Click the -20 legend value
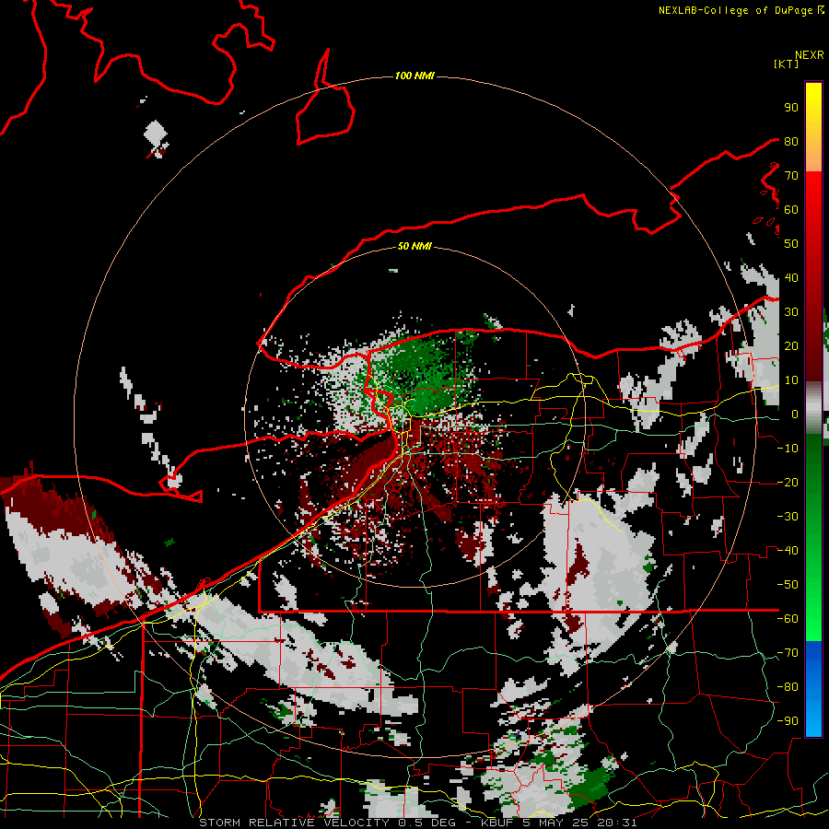Viewport: 829px width, 829px height. (788, 483)
